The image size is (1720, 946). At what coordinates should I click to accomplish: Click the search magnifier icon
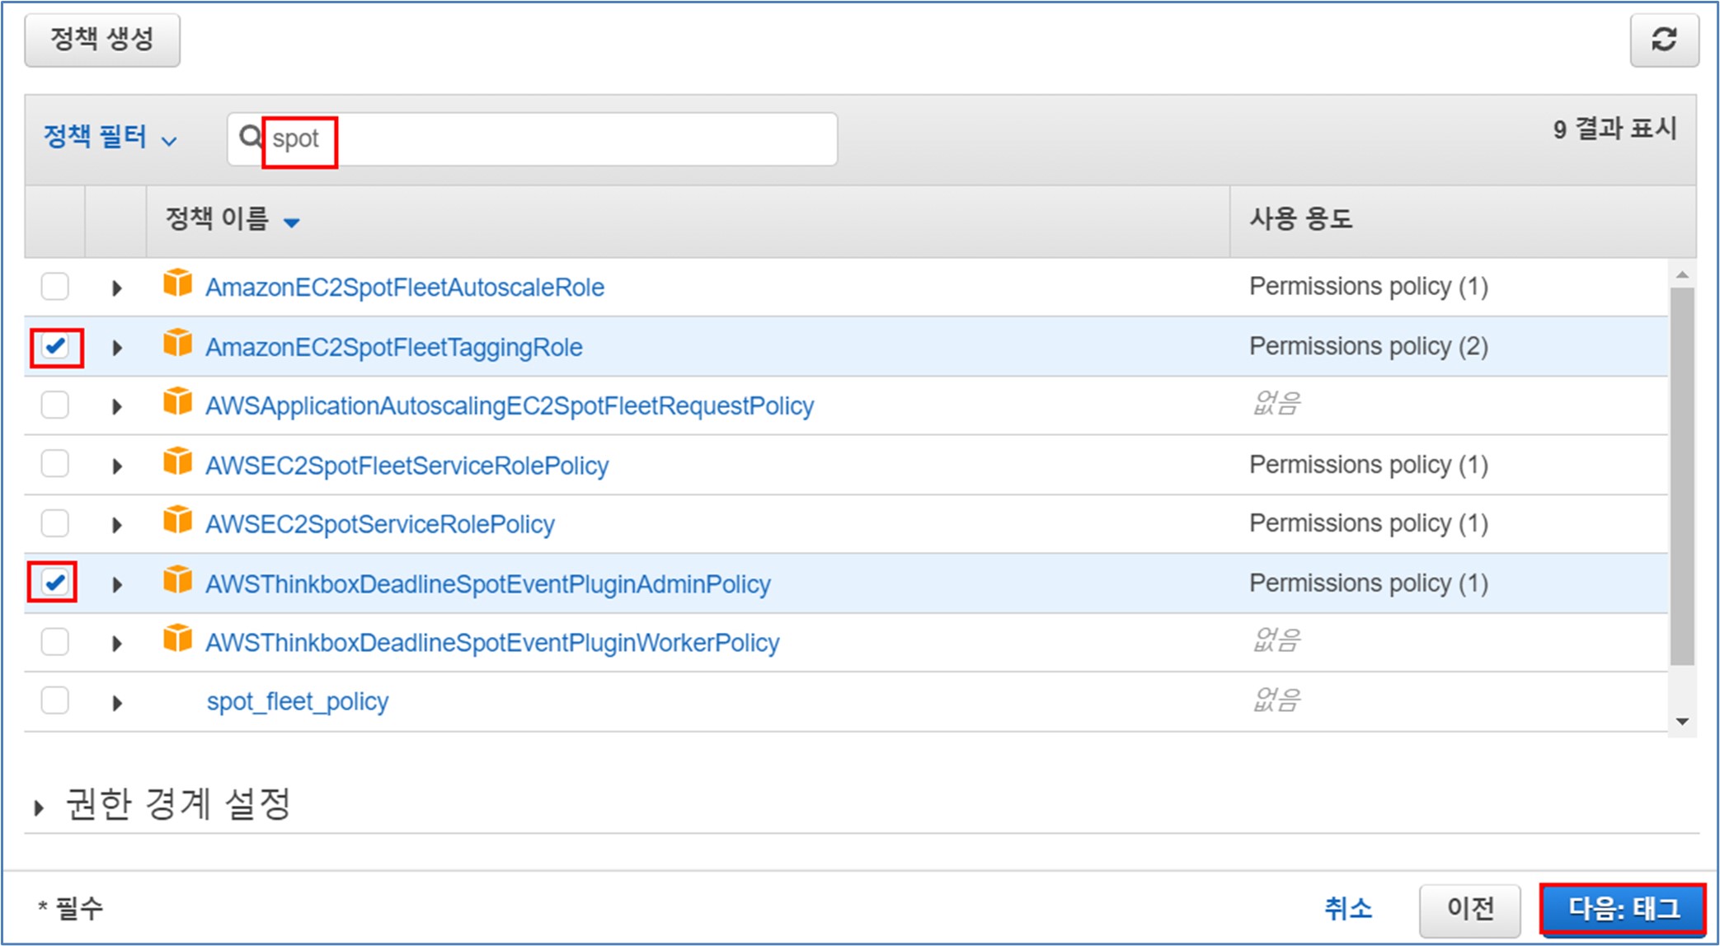point(250,137)
